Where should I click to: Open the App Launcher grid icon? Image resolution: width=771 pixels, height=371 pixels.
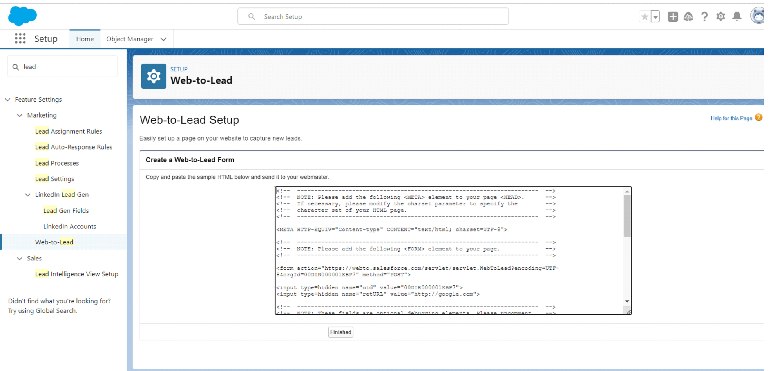[x=20, y=38]
